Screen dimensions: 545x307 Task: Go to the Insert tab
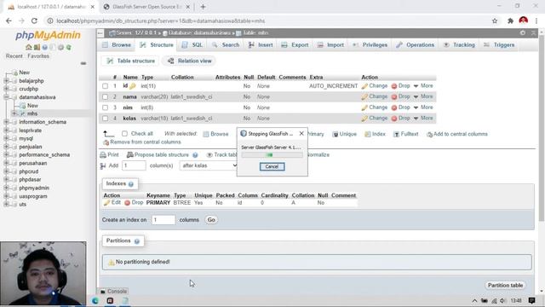click(261, 45)
